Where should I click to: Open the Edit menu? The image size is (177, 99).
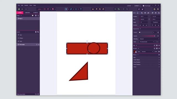point(22,5)
